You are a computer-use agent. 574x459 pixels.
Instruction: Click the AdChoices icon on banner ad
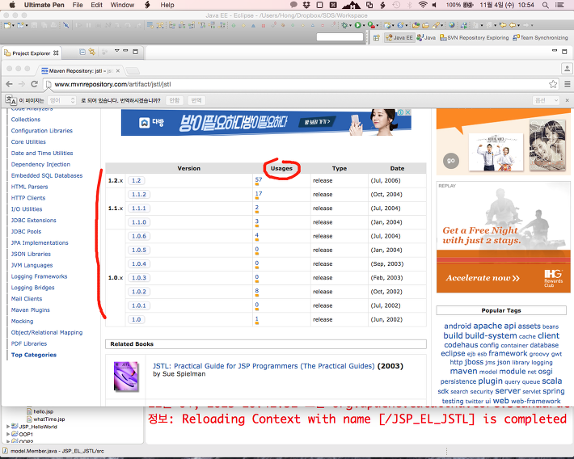(400, 112)
